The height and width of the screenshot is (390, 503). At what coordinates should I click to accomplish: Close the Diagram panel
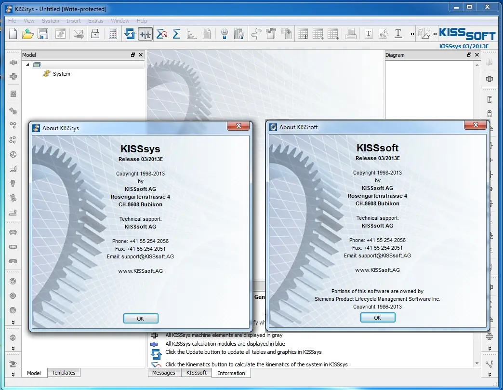(477, 55)
